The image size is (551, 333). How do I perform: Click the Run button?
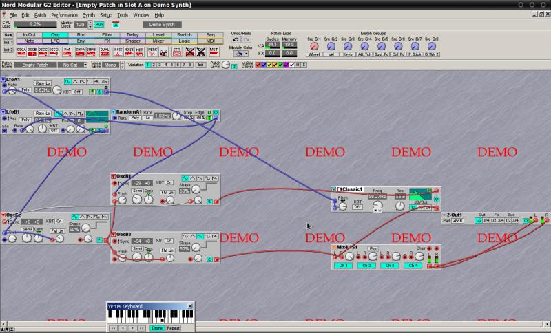(x=99, y=24)
